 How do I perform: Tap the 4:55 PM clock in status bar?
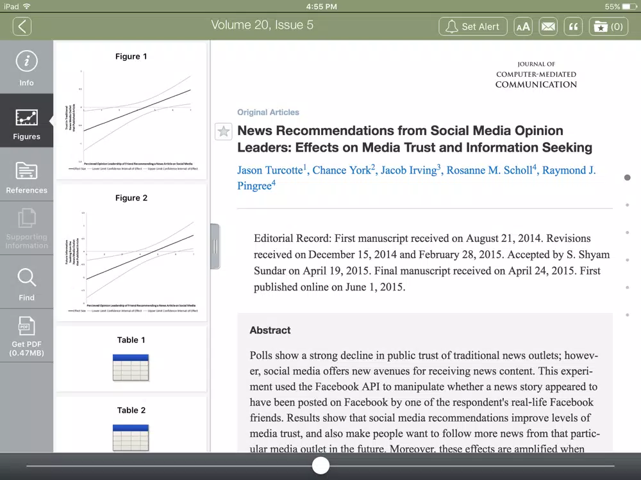(x=321, y=6)
